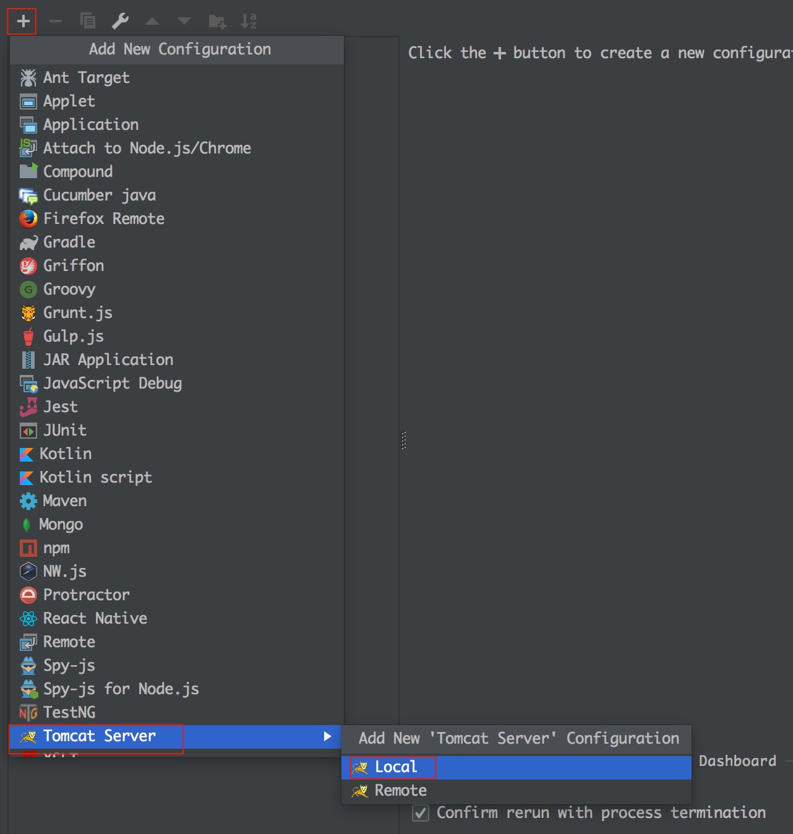The width and height of the screenshot is (793, 834).
Task: Expand the Tomcat Server submenu arrow
Action: (x=327, y=736)
